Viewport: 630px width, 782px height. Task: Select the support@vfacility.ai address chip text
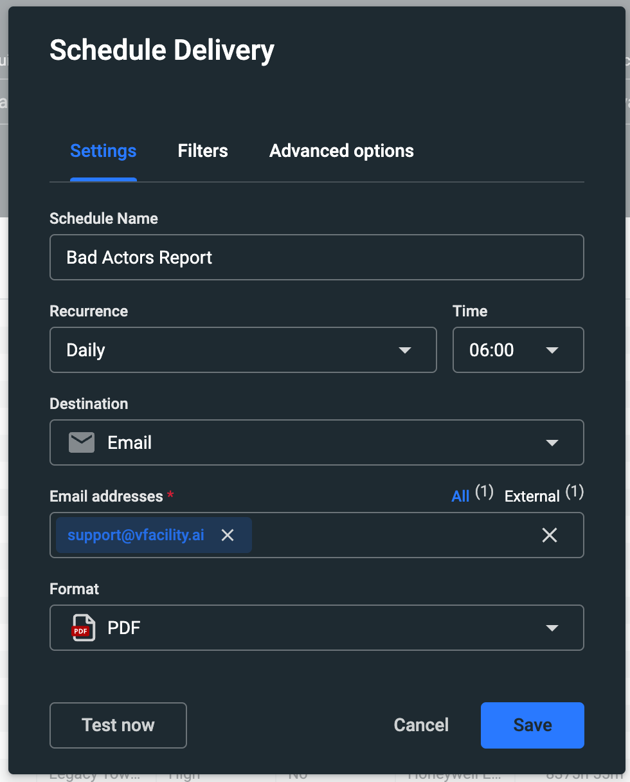point(136,535)
